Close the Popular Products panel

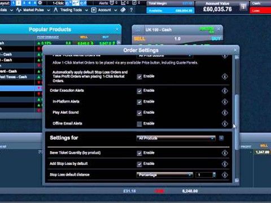(117, 29)
